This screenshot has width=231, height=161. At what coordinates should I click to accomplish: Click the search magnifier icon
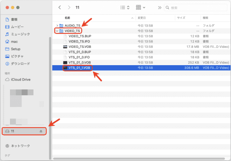167,8
